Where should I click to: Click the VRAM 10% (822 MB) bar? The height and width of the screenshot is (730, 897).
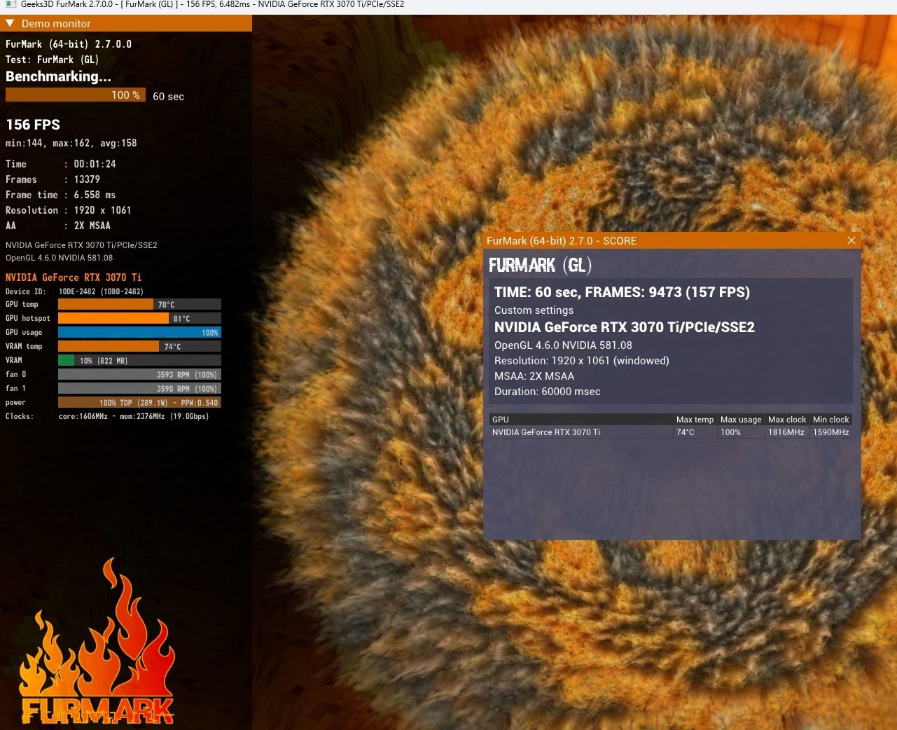click(x=139, y=360)
